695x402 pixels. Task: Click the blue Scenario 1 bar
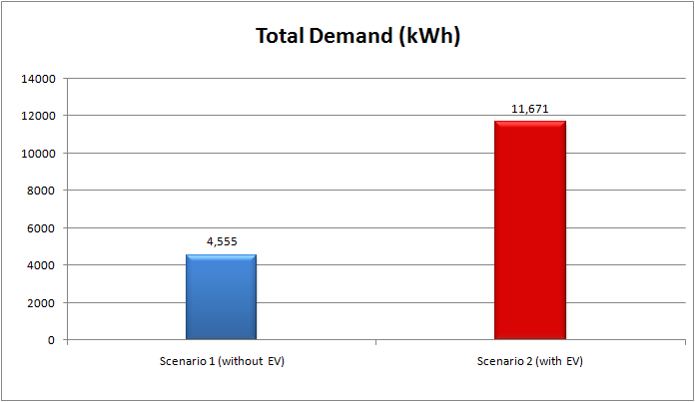click(221, 297)
